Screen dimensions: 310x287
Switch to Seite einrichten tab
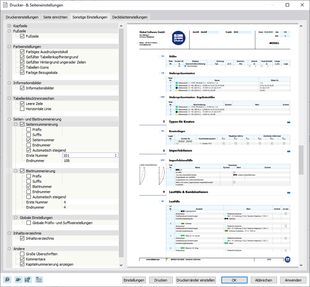(x=55, y=17)
